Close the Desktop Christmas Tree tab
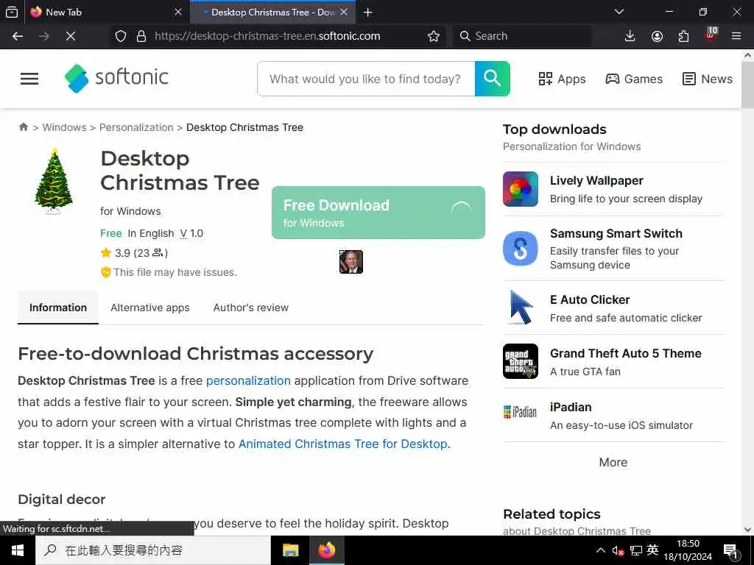The width and height of the screenshot is (754, 565). click(345, 12)
